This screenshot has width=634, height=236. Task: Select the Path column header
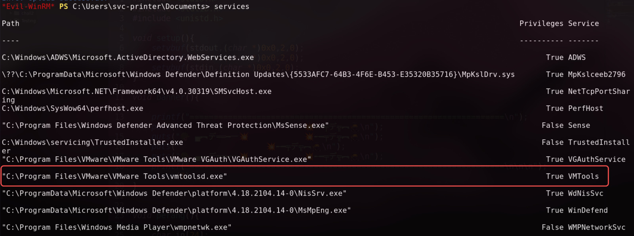click(x=11, y=23)
